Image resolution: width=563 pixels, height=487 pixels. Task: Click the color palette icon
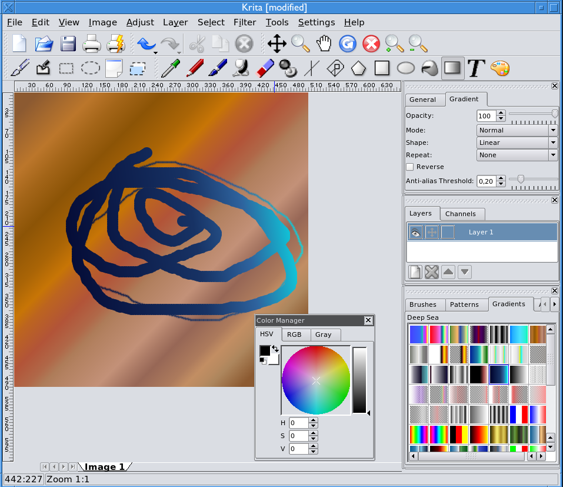[500, 68]
